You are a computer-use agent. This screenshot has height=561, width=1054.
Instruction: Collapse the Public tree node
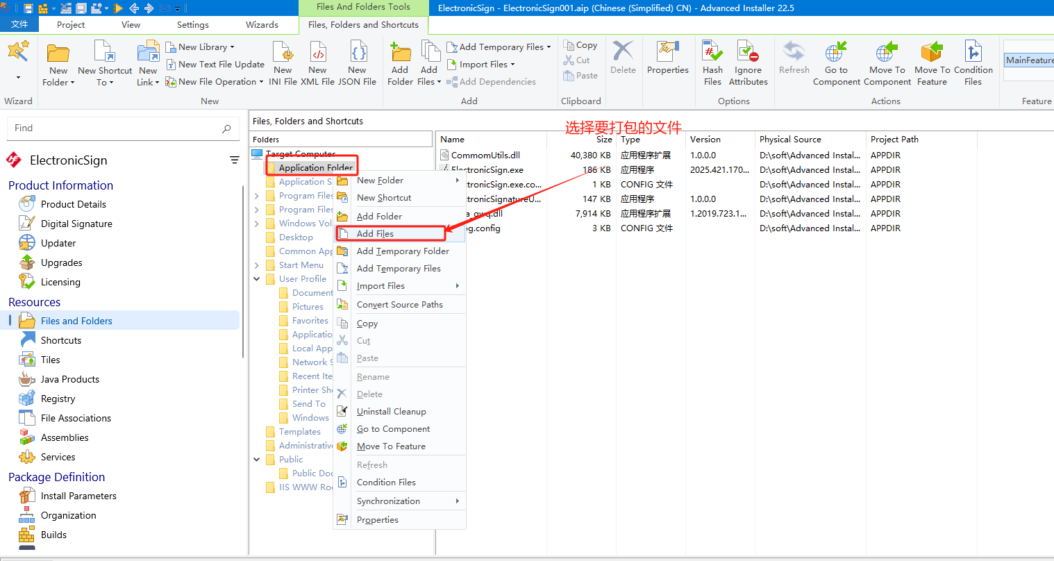click(257, 460)
